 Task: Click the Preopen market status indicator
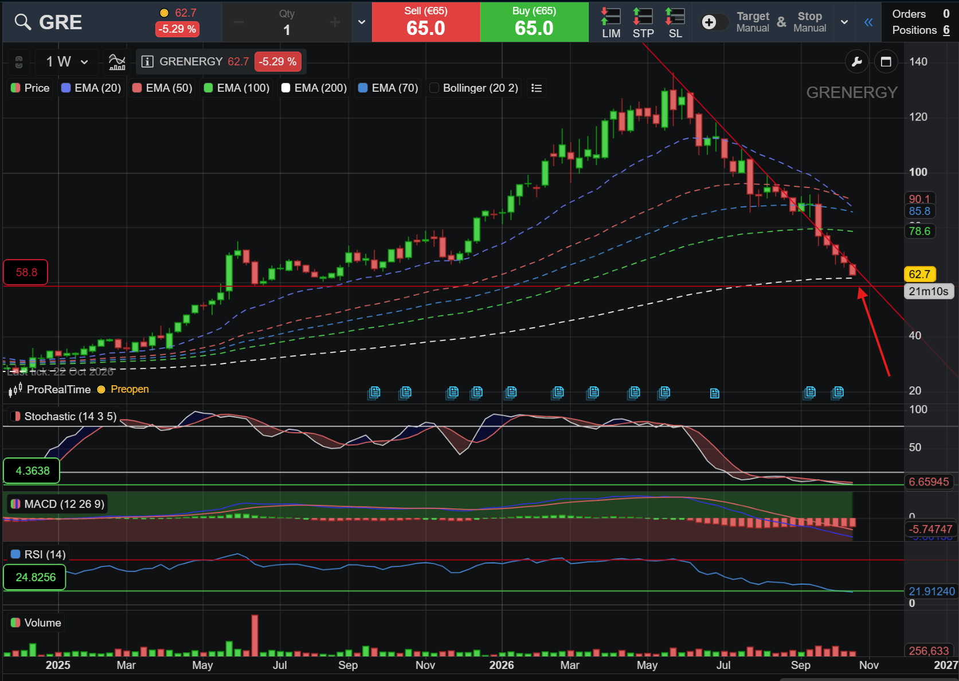pos(123,389)
